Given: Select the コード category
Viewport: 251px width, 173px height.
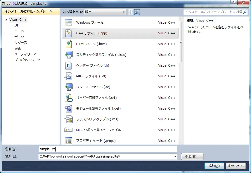Looking at the screenshot, I should click(x=19, y=31).
